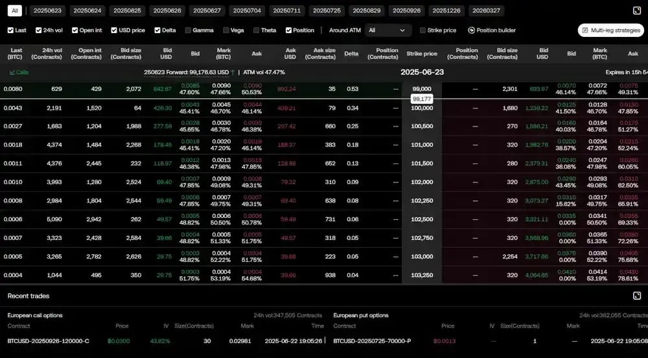
Task: Click the call Mark (BTC) column header
Action: pyautogui.click(x=224, y=54)
